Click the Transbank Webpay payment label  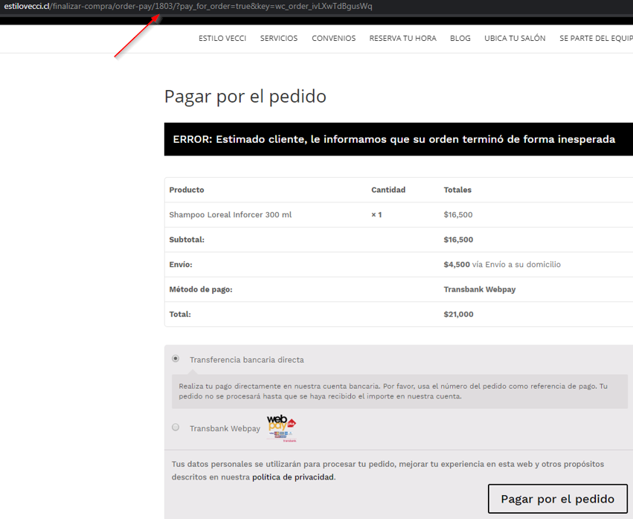point(225,428)
